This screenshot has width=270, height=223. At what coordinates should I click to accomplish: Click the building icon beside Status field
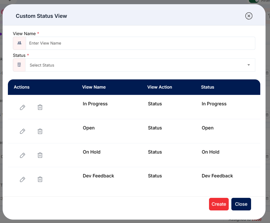[x=19, y=65]
